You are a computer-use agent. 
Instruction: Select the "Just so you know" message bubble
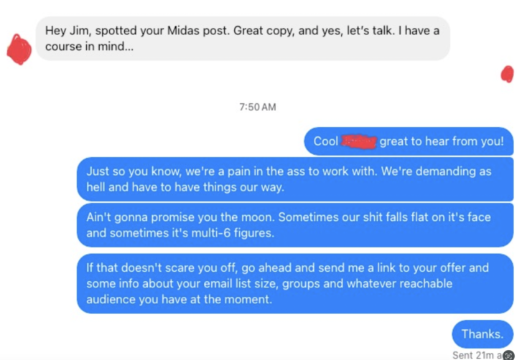(295, 179)
